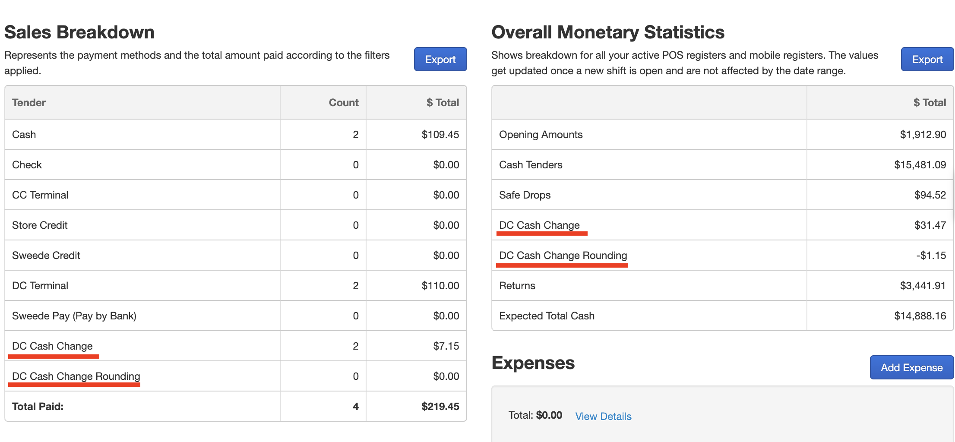Click the Returns row label

[517, 286]
